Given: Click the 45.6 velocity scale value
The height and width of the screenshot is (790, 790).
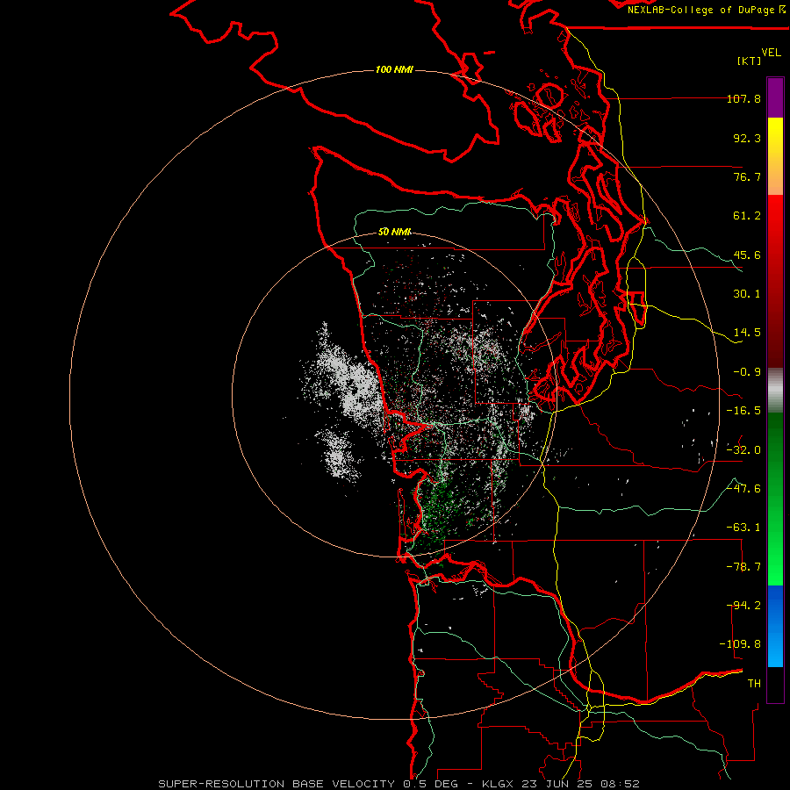Looking at the screenshot, I should click(x=747, y=255).
